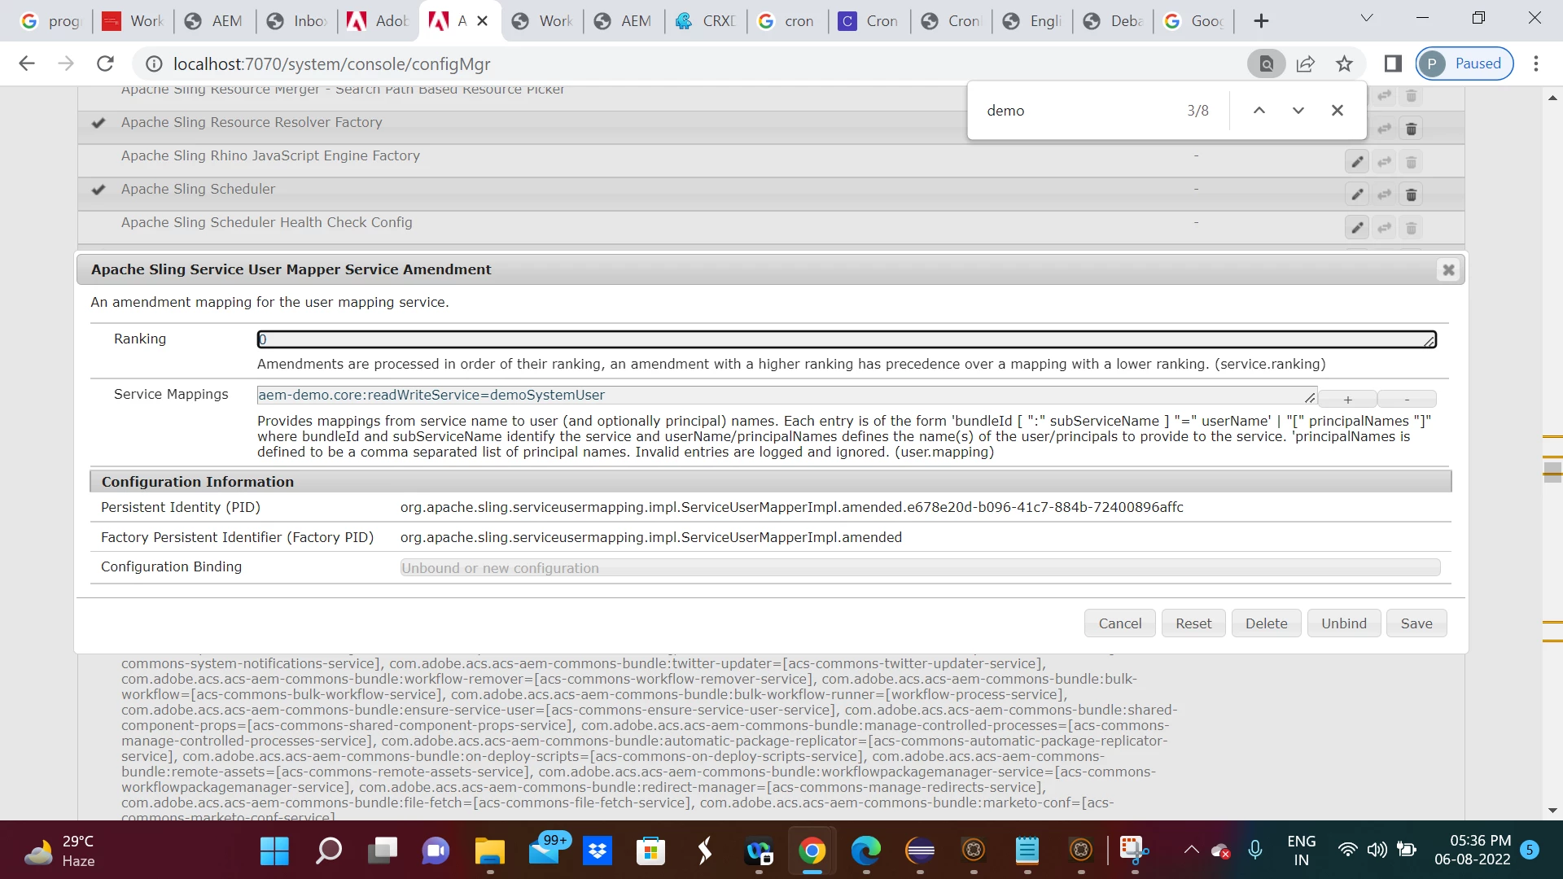Screen dimensions: 1563x879
Task: Delete the Apache Sling Scheduler configuration
Action: click(1411, 195)
